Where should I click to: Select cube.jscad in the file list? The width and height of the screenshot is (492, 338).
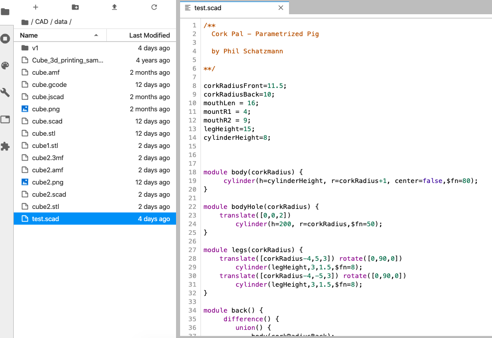95,97
